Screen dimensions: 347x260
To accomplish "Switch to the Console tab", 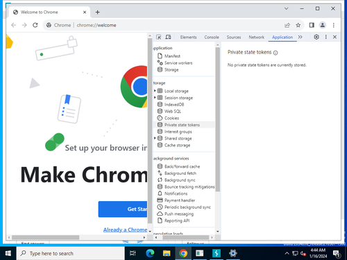I will [212, 37].
